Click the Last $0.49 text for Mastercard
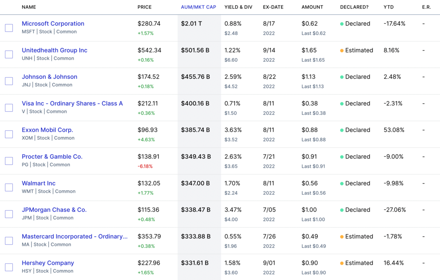The width and height of the screenshot is (440, 280). tap(314, 246)
